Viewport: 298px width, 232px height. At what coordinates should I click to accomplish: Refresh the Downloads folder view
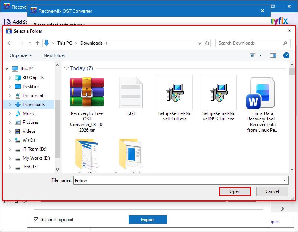(x=207, y=43)
